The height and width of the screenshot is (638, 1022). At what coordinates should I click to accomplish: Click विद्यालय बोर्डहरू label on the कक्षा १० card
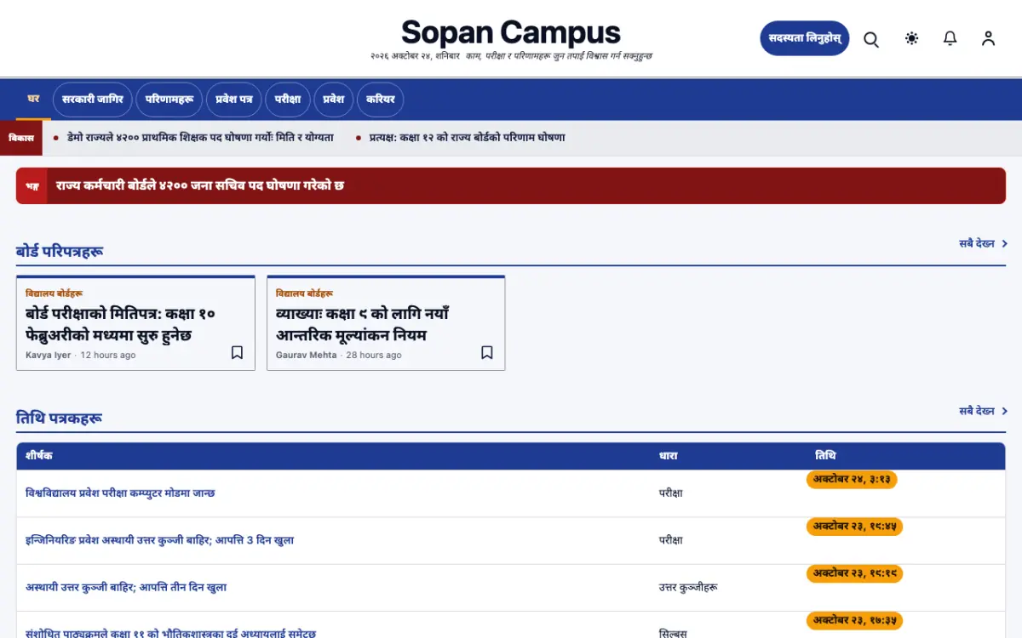[x=54, y=293]
